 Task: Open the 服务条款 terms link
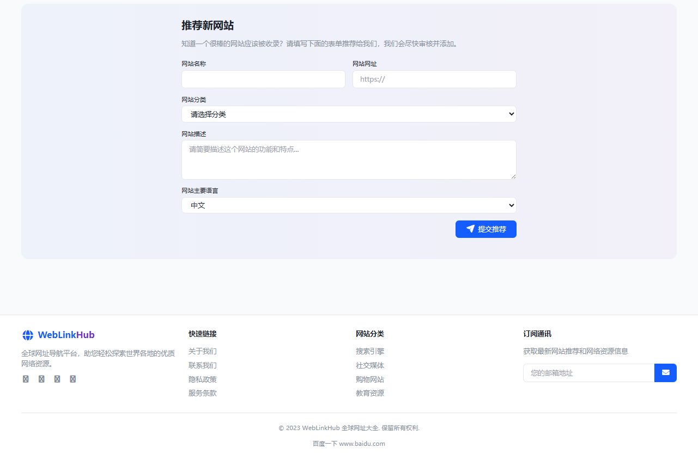201,392
